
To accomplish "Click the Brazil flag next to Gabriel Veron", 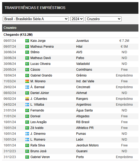I will pyautogui.click(x=27, y=157).
